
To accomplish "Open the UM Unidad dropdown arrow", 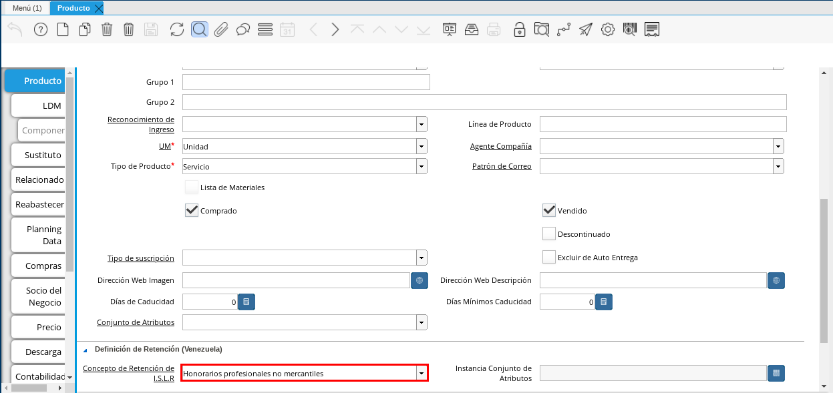I will click(422, 146).
